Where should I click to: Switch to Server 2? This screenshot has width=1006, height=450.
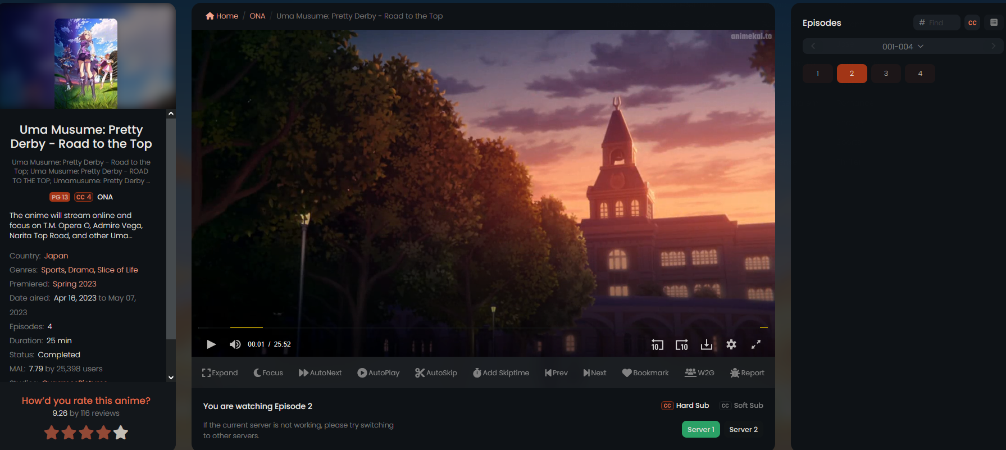coord(744,430)
